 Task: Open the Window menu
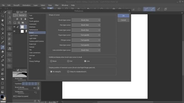pyautogui.click(x=65, y=5)
